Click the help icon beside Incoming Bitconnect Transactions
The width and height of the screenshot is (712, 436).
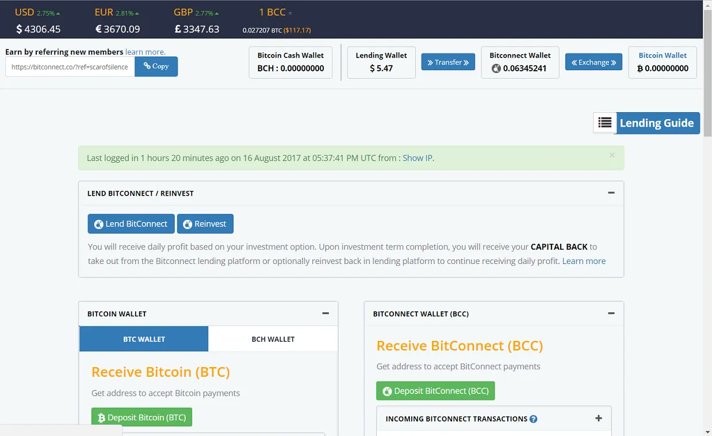533,419
